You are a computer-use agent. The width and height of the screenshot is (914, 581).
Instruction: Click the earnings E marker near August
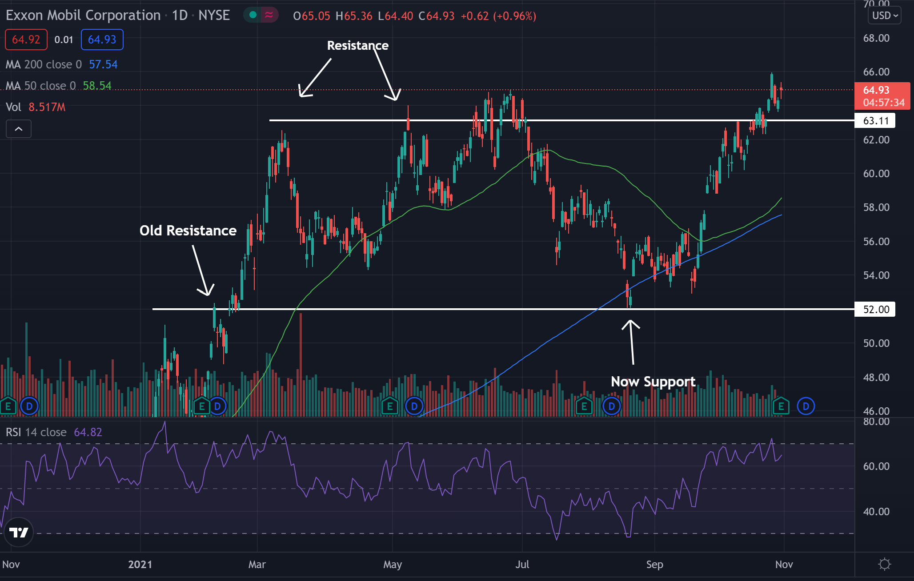tap(584, 406)
